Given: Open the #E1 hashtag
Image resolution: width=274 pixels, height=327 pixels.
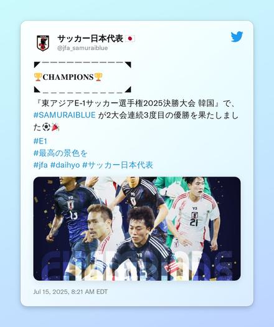Looking at the screenshot, I should point(40,141).
